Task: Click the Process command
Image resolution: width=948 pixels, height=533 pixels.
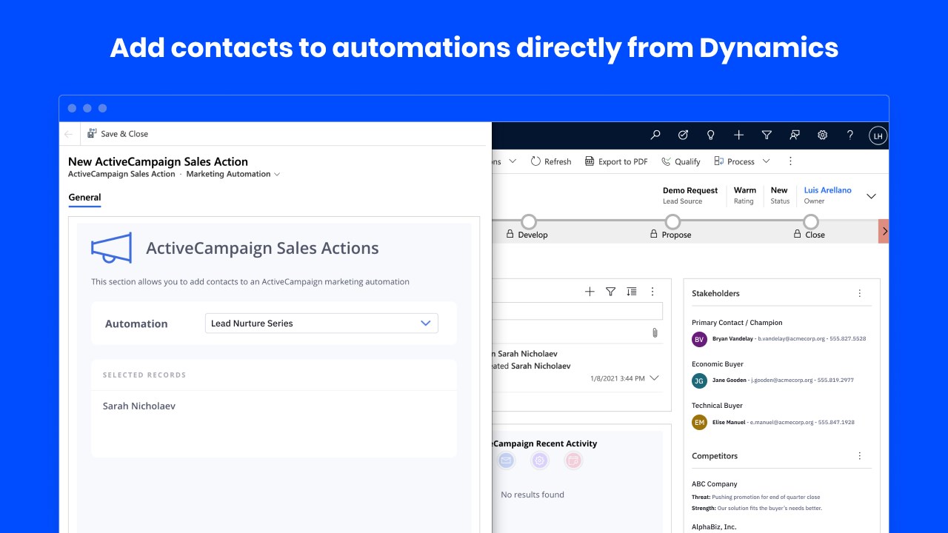Action: [734, 161]
